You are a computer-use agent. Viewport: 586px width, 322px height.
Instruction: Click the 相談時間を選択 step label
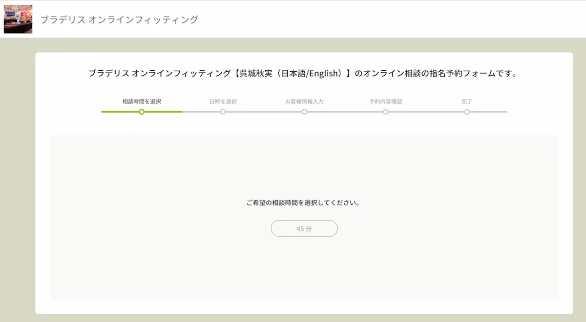pyautogui.click(x=142, y=101)
